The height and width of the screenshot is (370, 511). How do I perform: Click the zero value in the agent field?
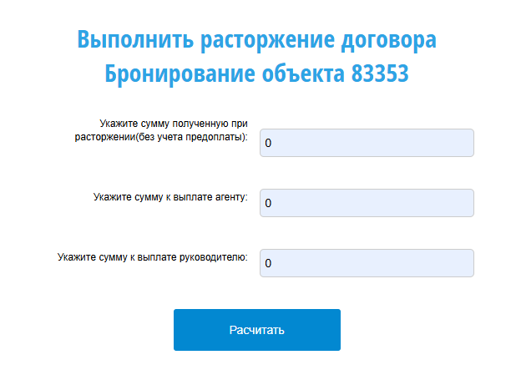click(x=268, y=204)
